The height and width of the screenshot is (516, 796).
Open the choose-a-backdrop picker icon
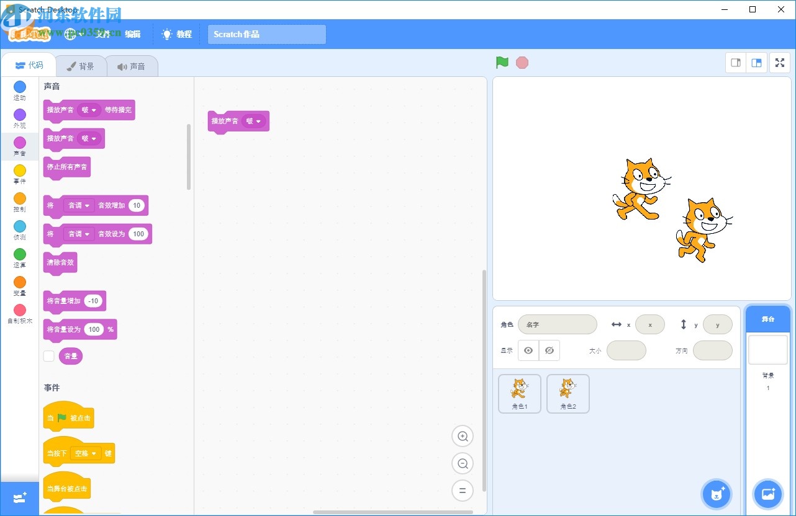(768, 494)
